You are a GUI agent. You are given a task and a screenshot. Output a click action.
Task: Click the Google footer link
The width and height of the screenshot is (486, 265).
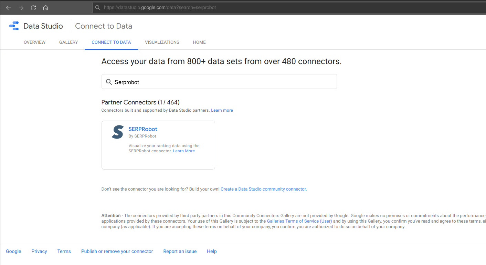(13, 251)
